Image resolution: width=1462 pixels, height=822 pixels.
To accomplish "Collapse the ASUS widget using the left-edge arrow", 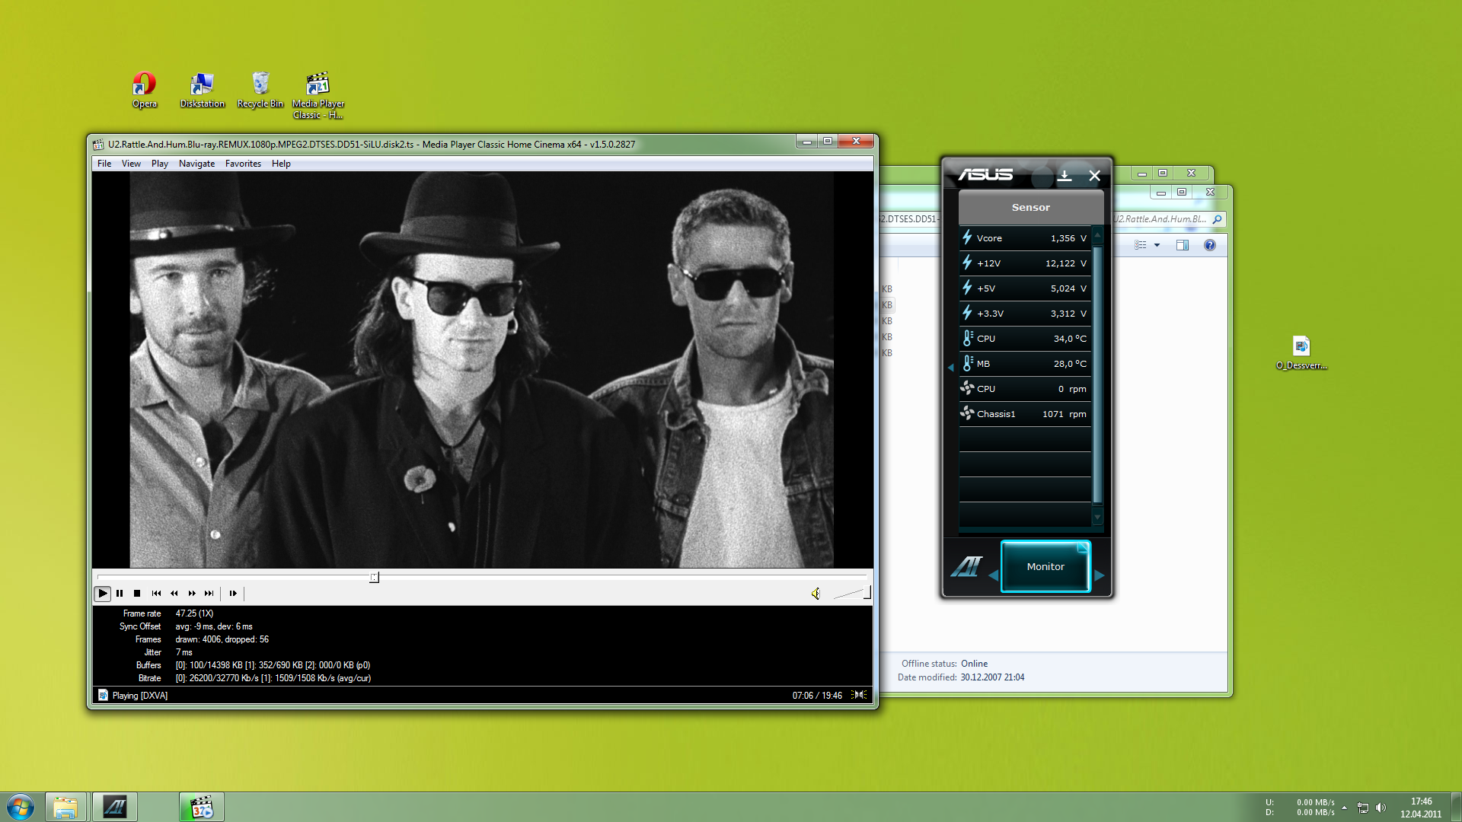I will [x=950, y=368].
